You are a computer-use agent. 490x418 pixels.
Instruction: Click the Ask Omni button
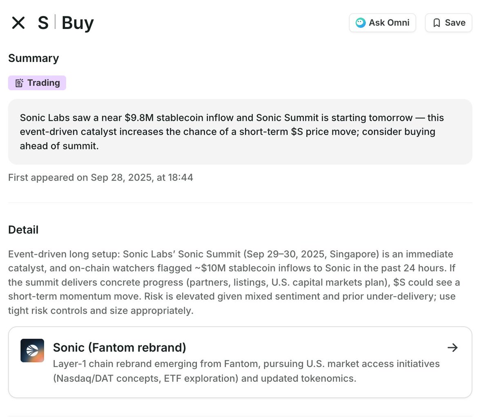click(382, 23)
